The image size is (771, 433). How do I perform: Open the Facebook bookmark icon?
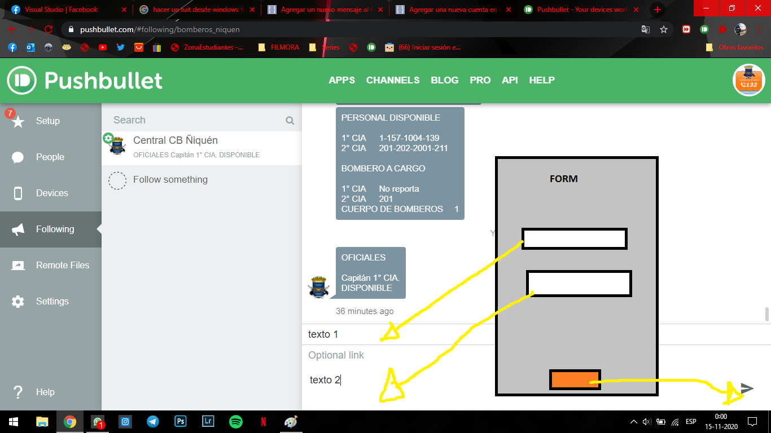tap(12, 47)
